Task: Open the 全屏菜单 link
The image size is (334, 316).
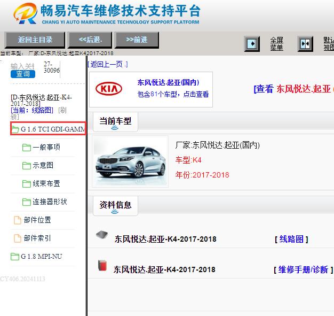Action: click(276, 44)
